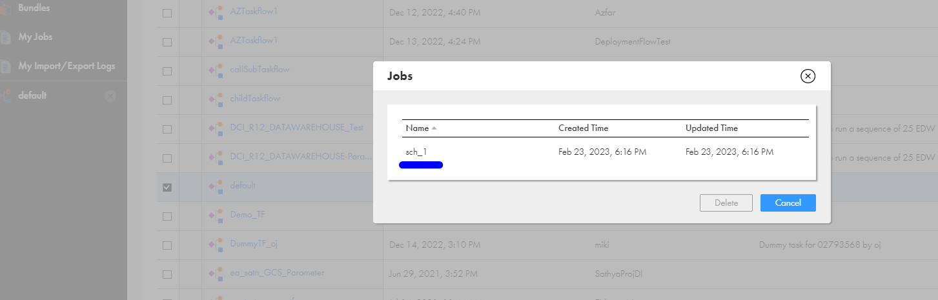Sort jobs by Updated Time header
Image resolution: width=938 pixels, height=300 pixels.
711,128
